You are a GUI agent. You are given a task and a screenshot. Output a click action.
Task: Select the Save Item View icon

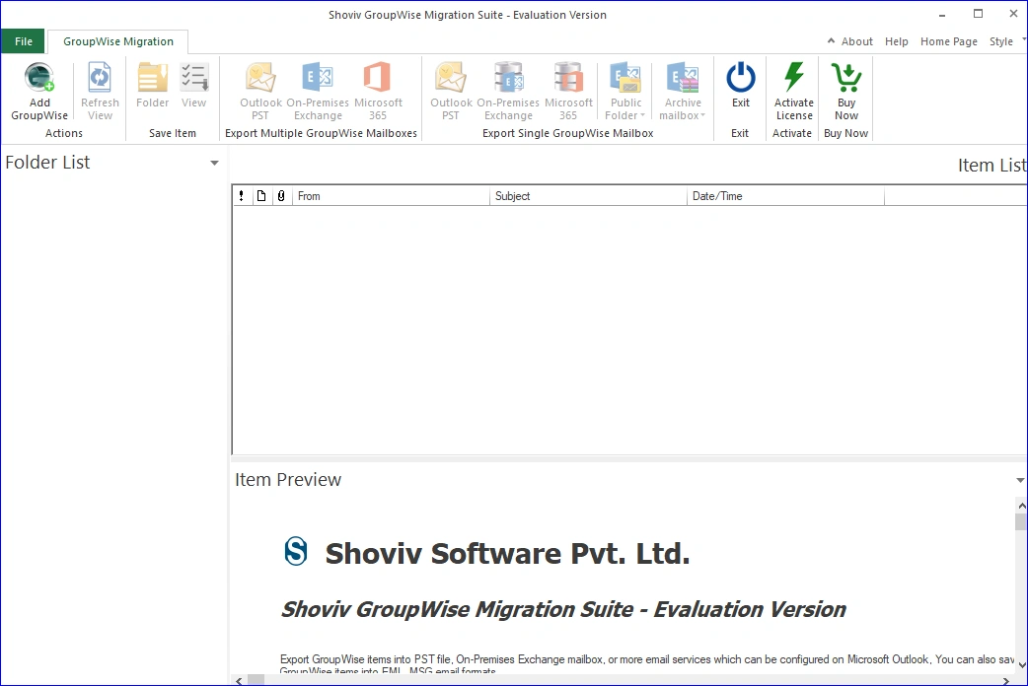(194, 77)
